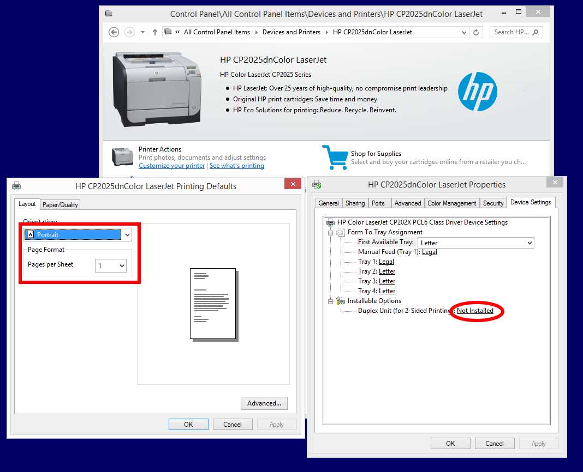The height and width of the screenshot is (472, 583).
Task: Switch to Layout tab in Printing Defaults
Action: pos(27,204)
